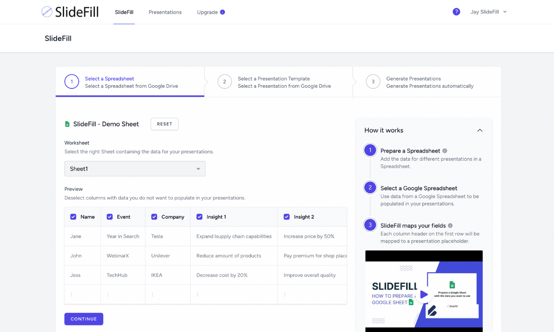554x332 pixels.
Task: Select step 1 Select a Spreadsheet
Action: [130, 82]
